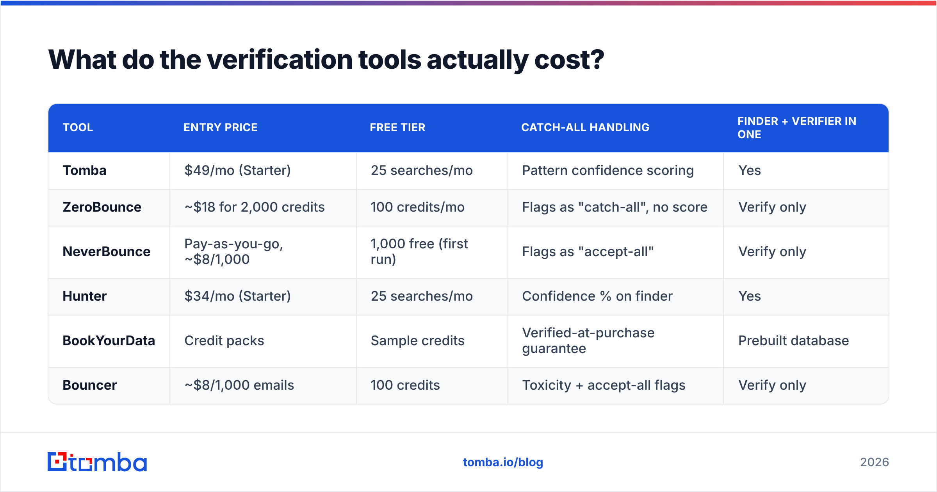Select 'Flags as "catch-all", no score' cell
Image resolution: width=937 pixels, height=492 pixels.
pos(615,207)
